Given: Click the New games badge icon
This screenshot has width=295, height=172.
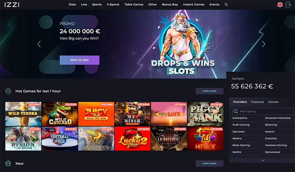Looking at the screenshot, I should [x=8, y=163].
